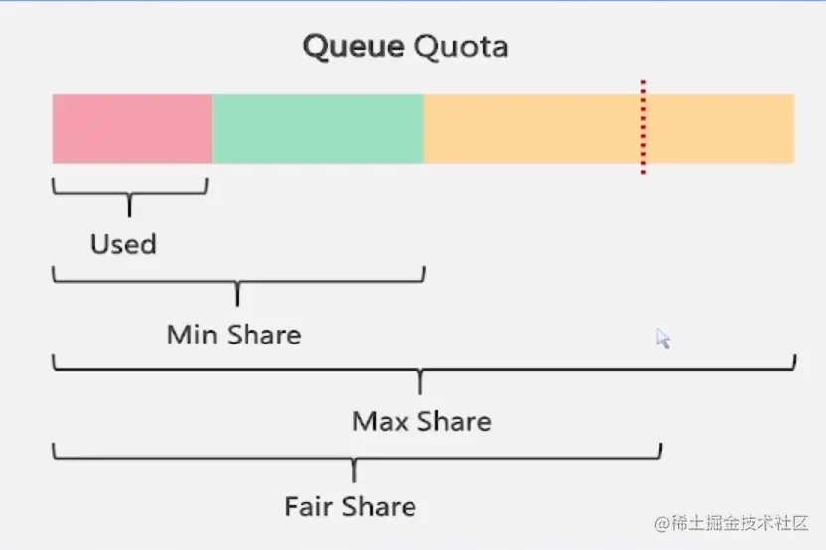
Task: Click orange area right of the dotted line
Action: pyautogui.click(x=721, y=129)
